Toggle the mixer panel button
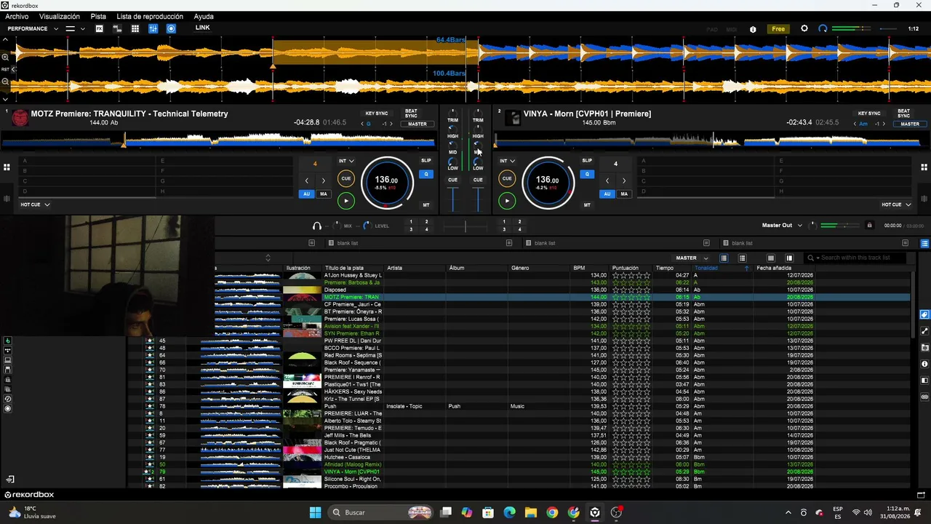This screenshot has height=524, width=931. point(153,28)
